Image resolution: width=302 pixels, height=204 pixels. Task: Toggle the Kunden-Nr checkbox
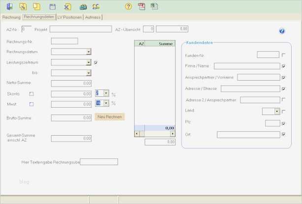(283, 55)
